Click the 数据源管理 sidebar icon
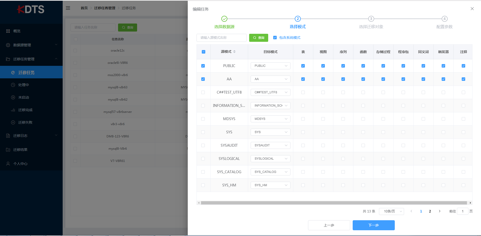Viewport: 481px width, 236px height. (8, 45)
